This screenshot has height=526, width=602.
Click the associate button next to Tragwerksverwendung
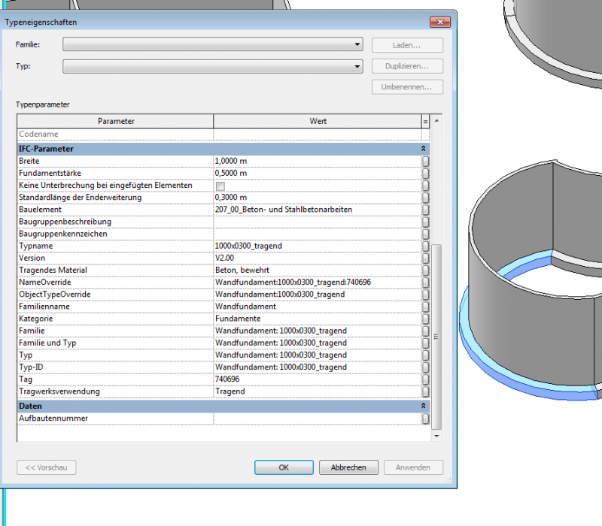(425, 391)
